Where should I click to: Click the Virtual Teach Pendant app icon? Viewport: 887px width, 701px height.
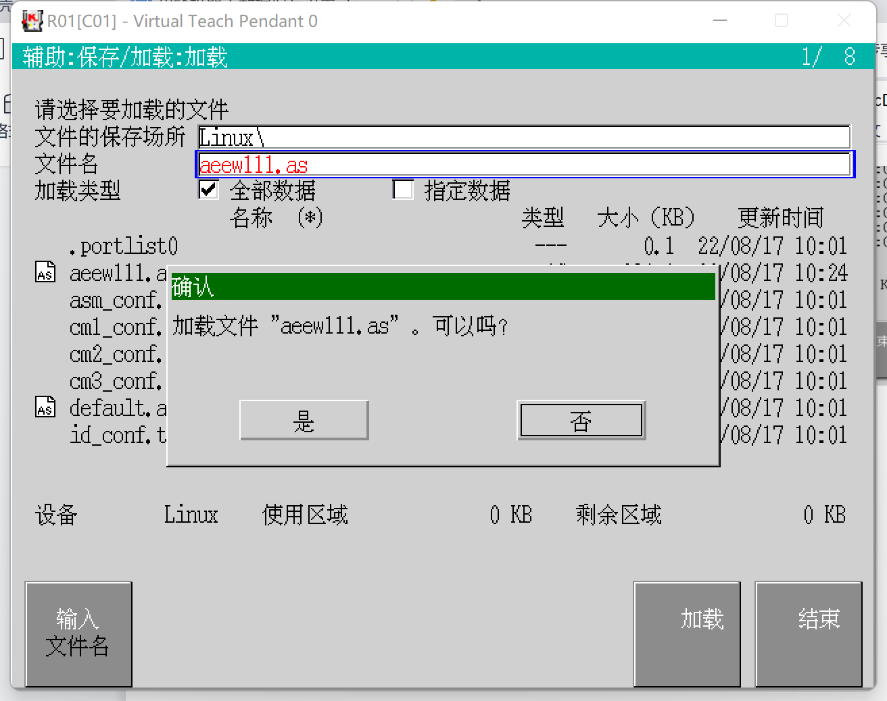[x=32, y=21]
